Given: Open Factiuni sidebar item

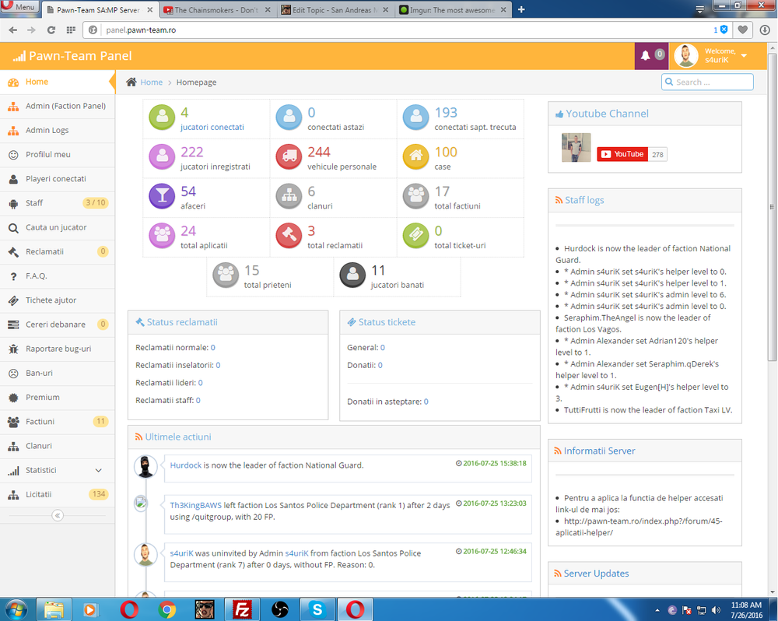Looking at the screenshot, I should click(58, 422).
